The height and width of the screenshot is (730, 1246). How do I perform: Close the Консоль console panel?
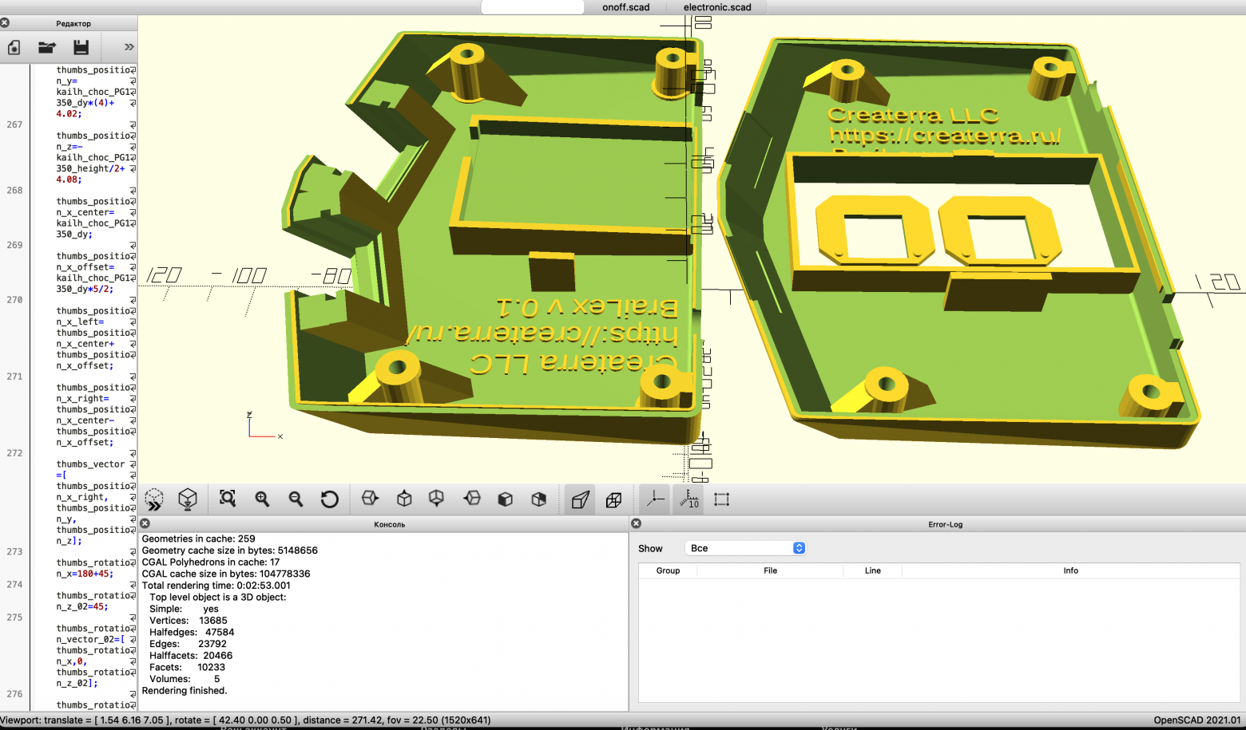145,523
